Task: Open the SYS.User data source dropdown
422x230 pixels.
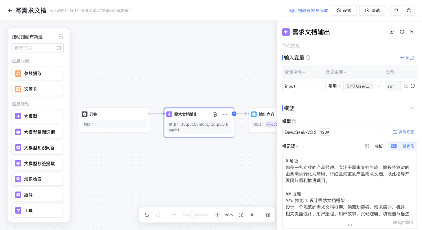Action: tap(363, 86)
